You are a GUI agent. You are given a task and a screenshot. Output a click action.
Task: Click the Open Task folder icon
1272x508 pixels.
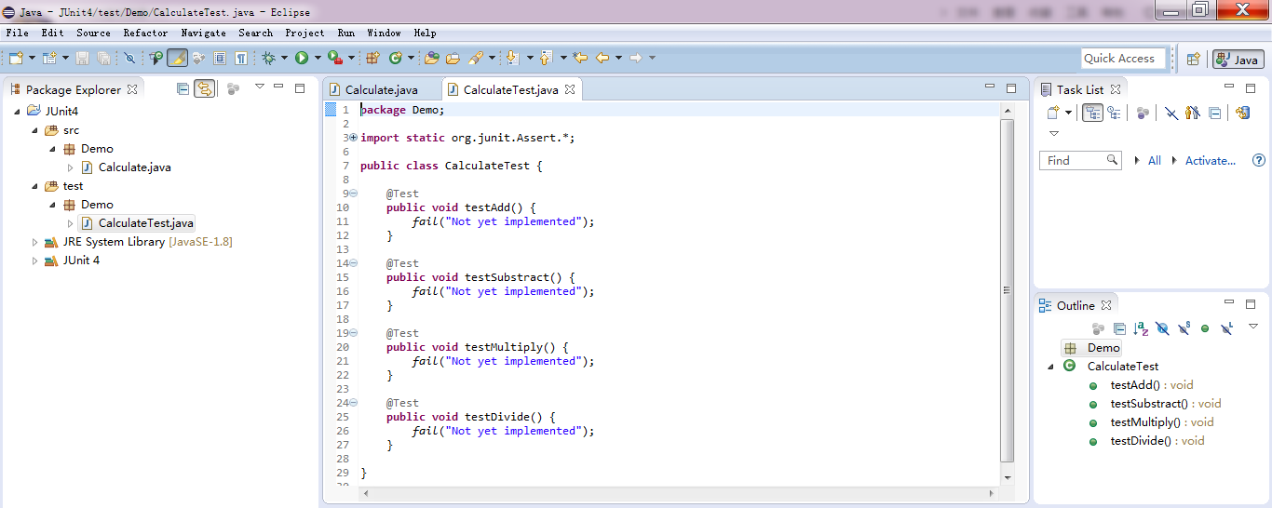click(453, 58)
